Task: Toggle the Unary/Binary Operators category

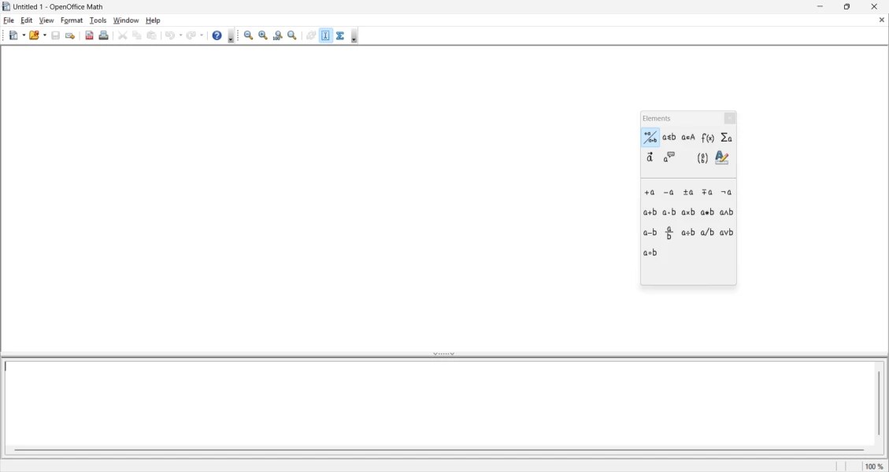Action: (650, 138)
